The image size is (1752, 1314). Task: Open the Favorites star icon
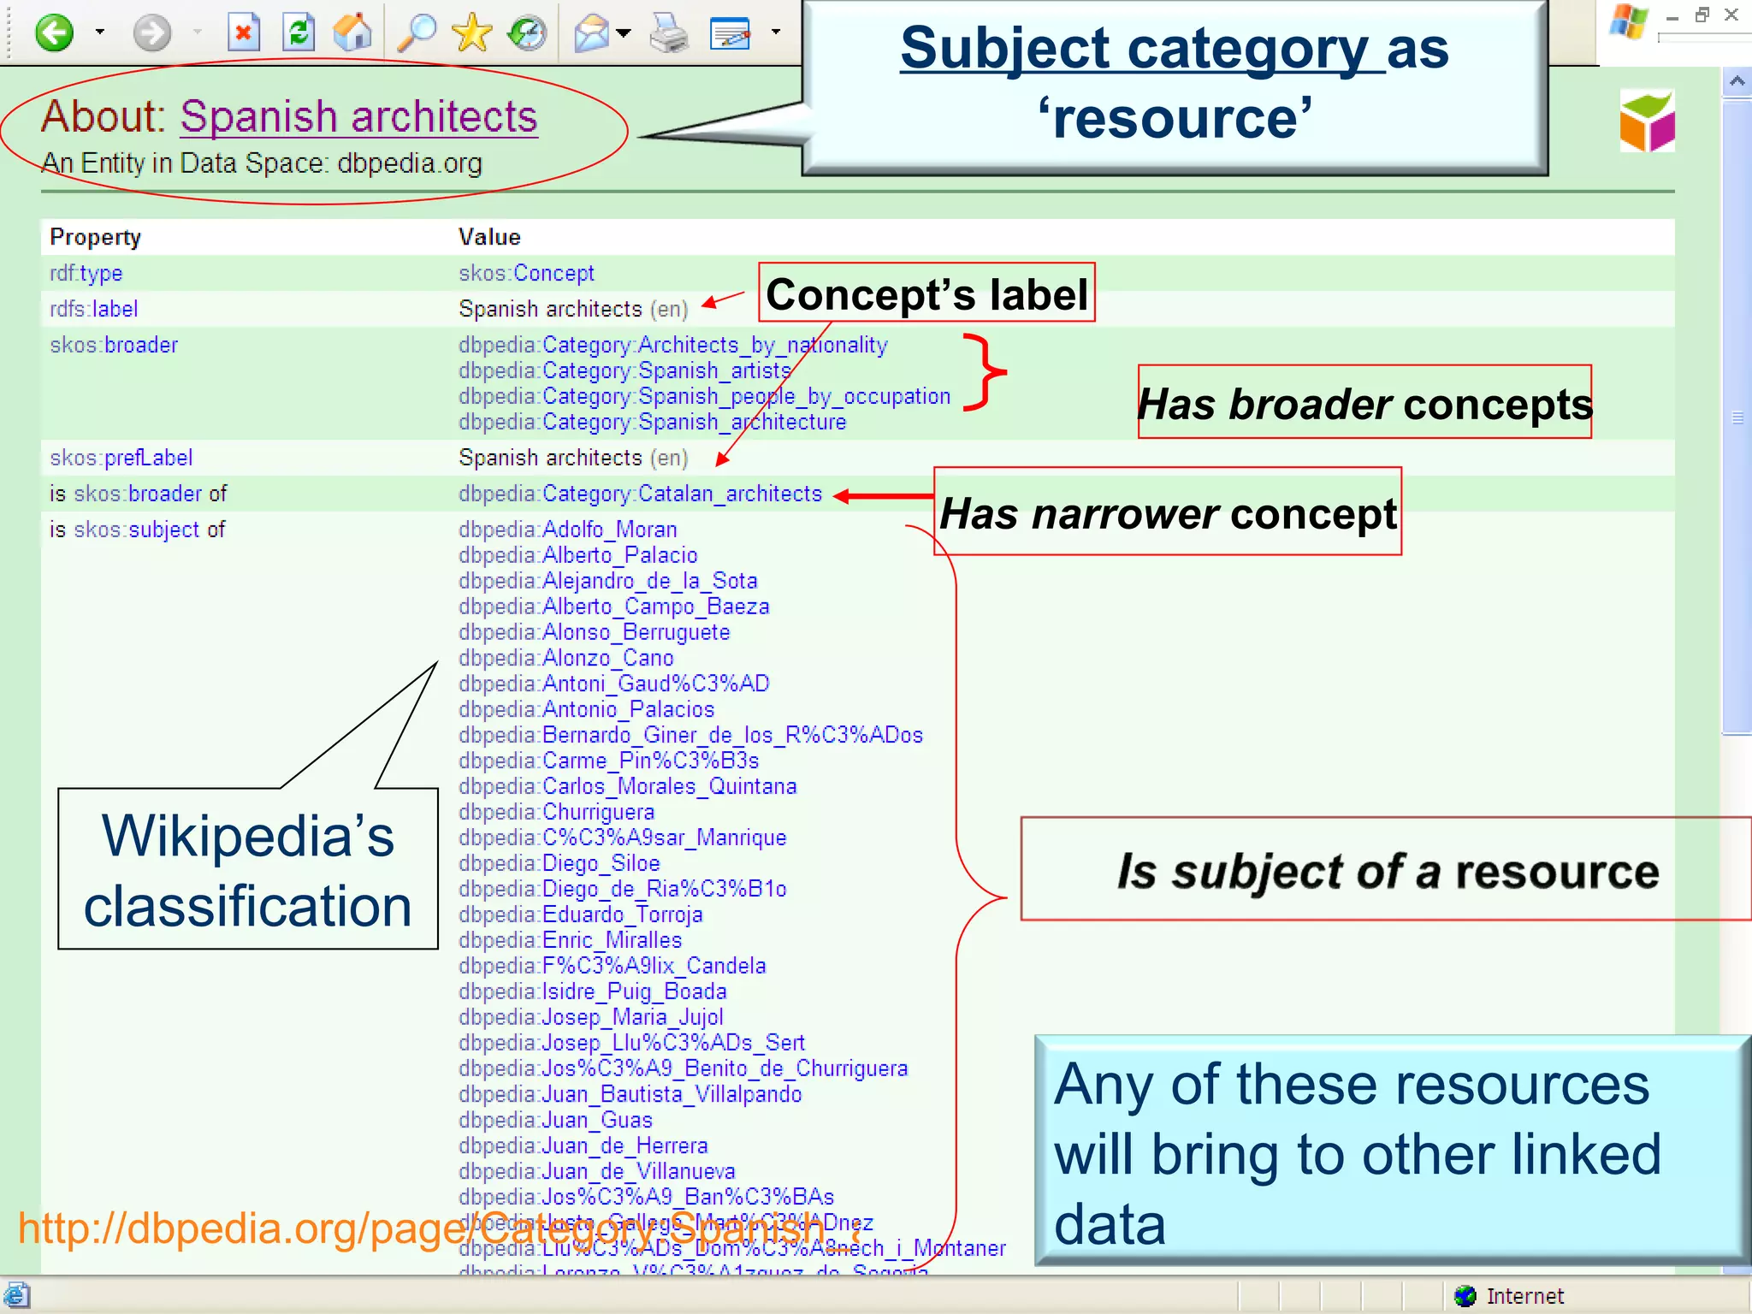point(471,33)
